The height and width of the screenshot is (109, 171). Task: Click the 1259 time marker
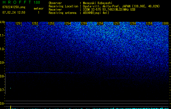tap(149, 23)
